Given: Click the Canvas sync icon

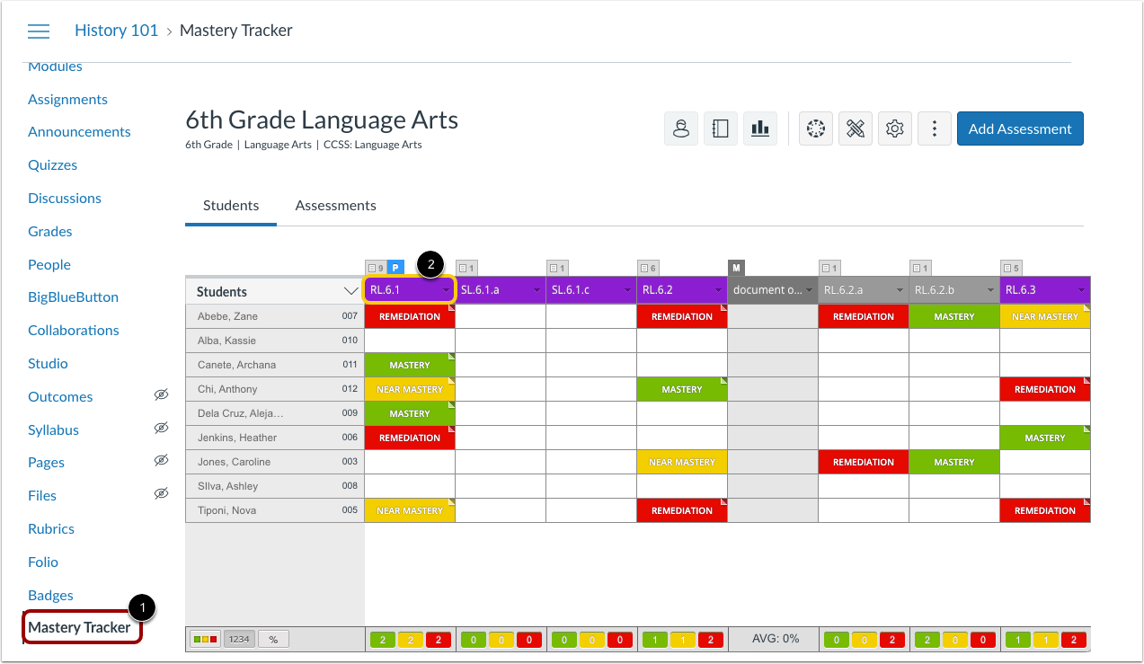Looking at the screenshot, I should coord(815,128).
